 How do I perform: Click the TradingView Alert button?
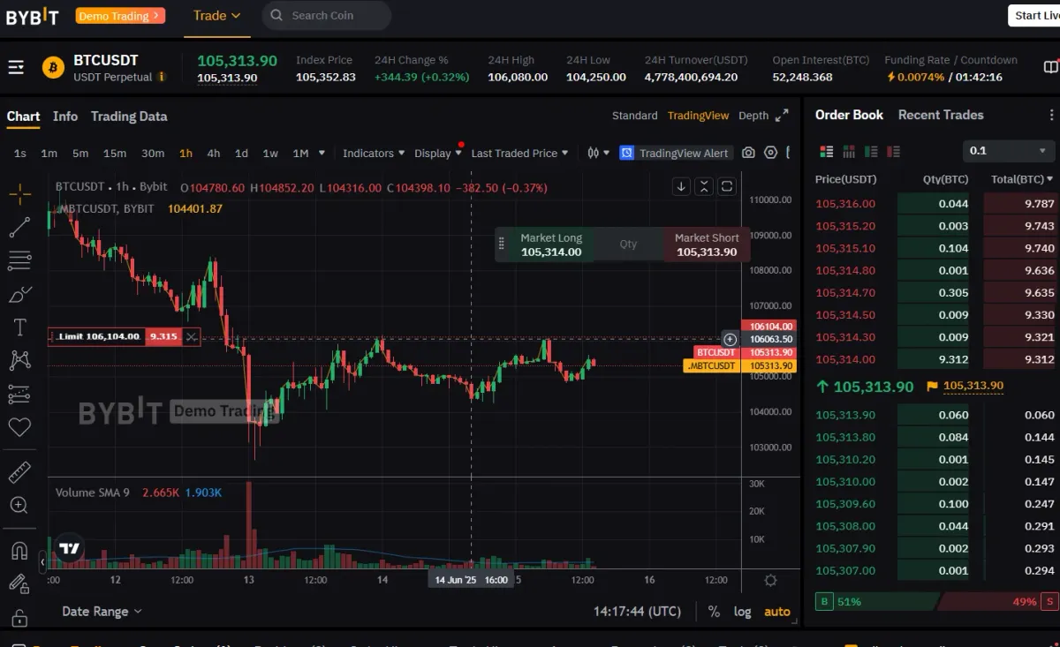pos(676,153)
